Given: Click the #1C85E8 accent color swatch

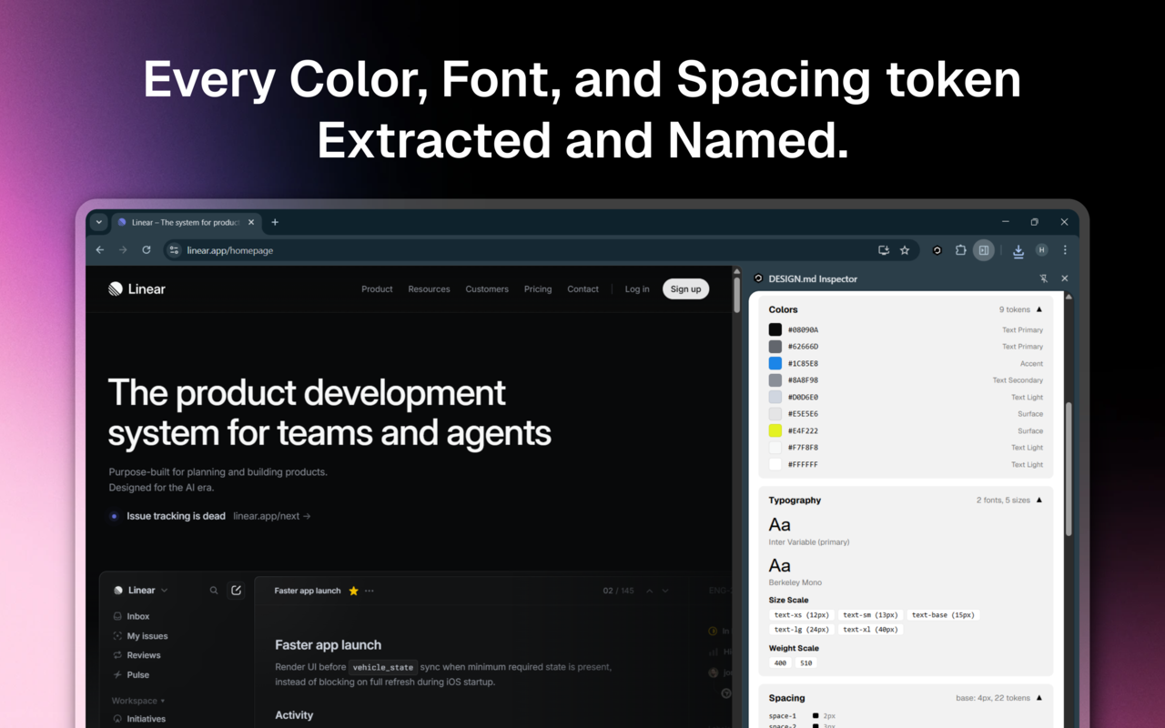Looking at the screenshot, I should click(x=775, y=363).
